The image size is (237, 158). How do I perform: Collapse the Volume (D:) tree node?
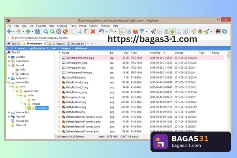click(9, 83)
